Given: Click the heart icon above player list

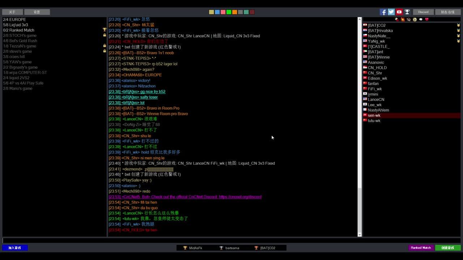Looking at the screenshot, I should pyautogui.click(x=427, y=19).
